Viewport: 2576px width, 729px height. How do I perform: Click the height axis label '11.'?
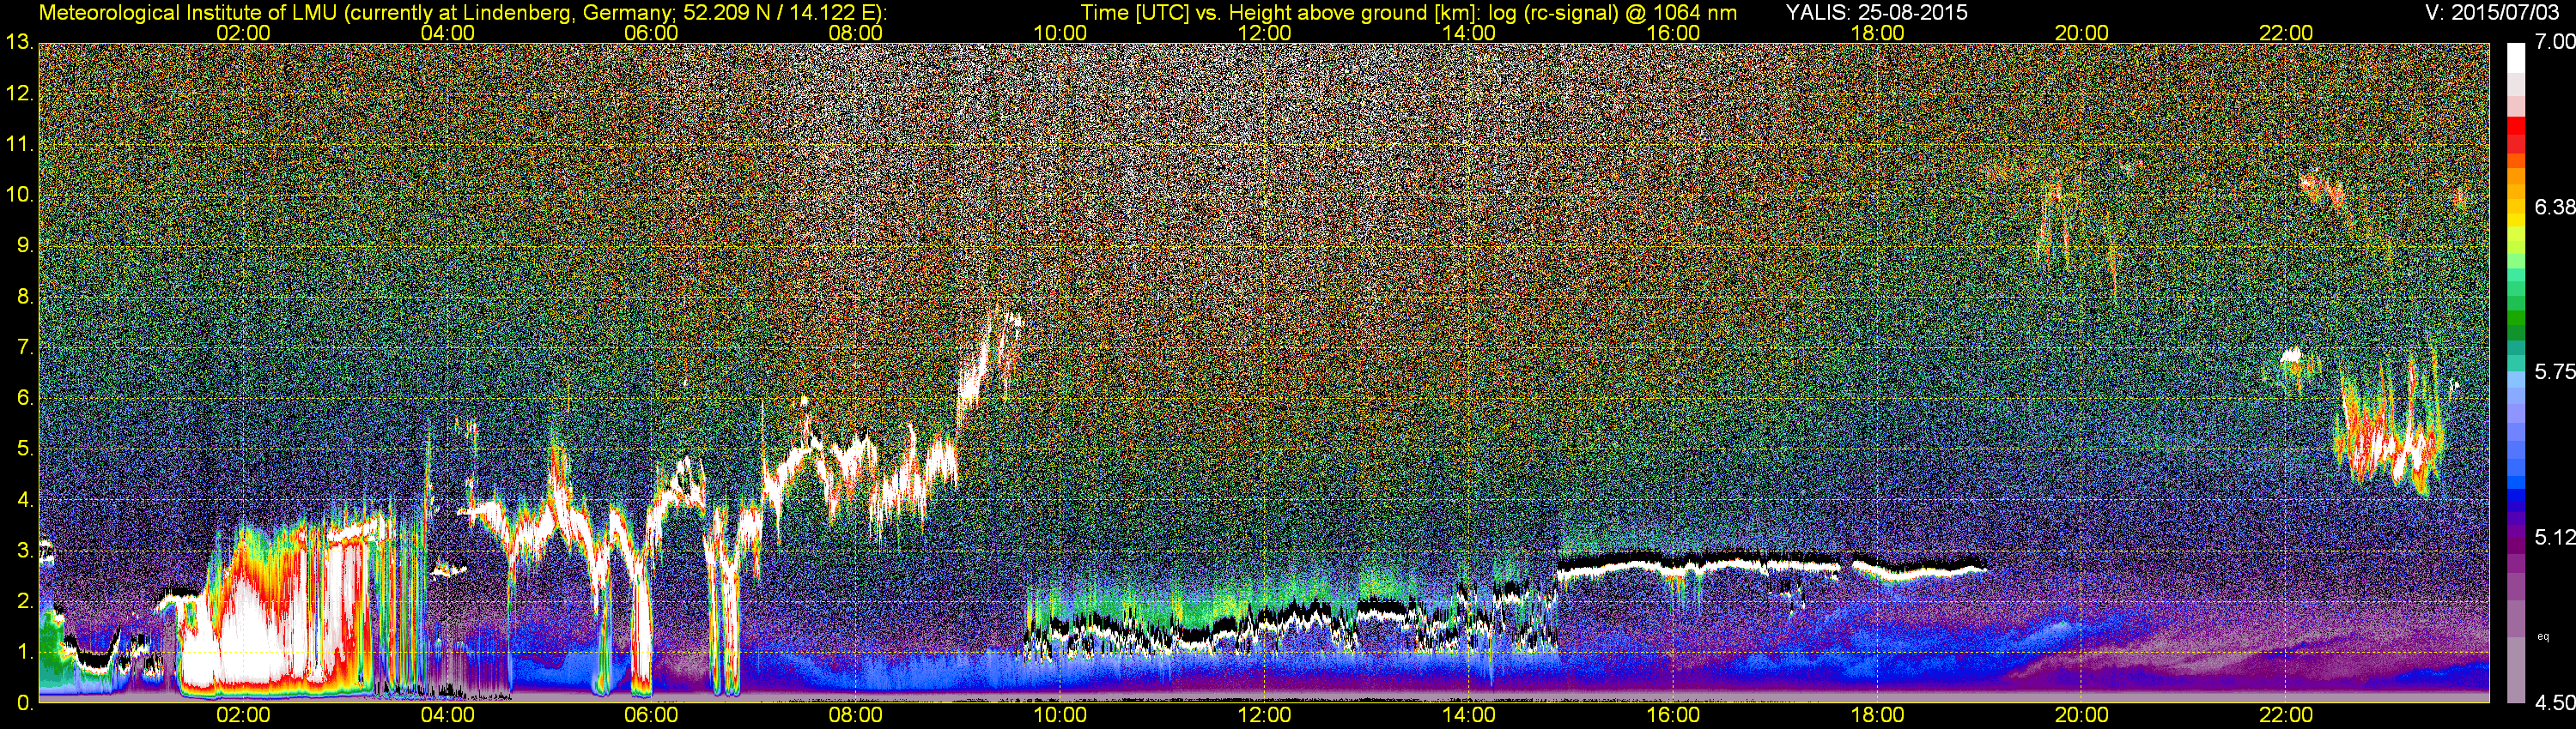pos(20,145)
